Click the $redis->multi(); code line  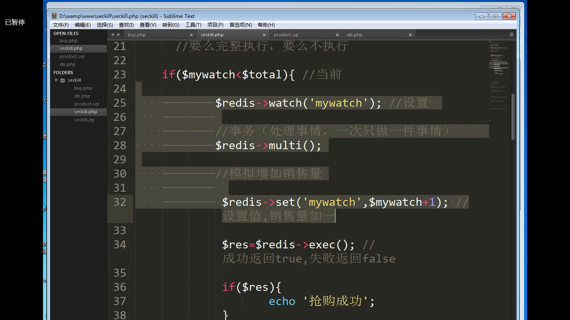point(268,145)
